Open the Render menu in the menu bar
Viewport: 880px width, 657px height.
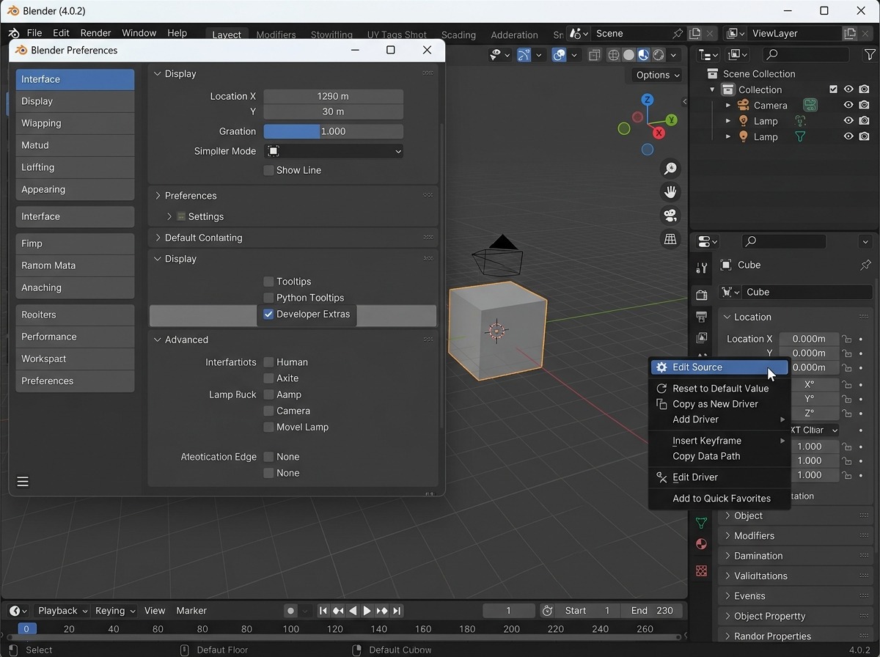click(x=95, y=33)
